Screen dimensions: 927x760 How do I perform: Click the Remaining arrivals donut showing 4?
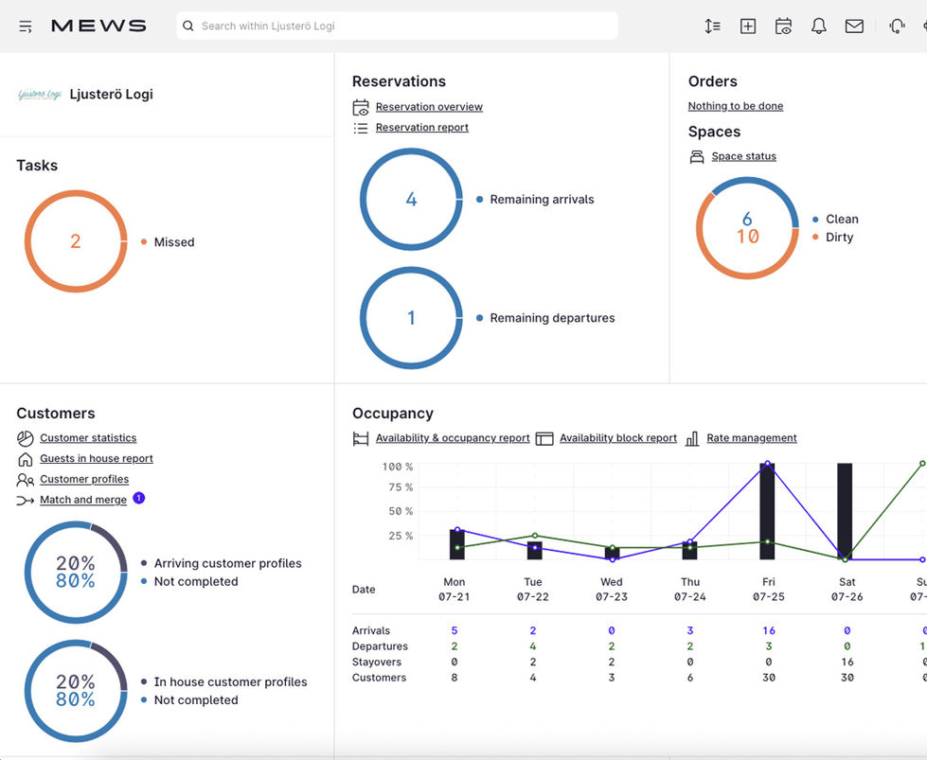pyautogui.click(x=412, y=199)
